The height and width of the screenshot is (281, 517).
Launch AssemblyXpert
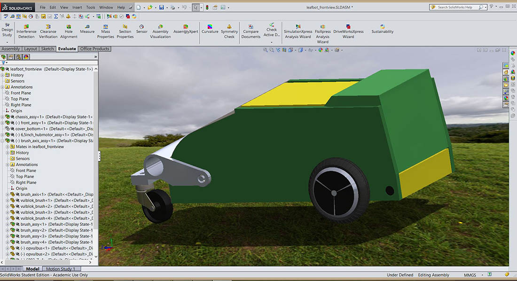[186, 29]
